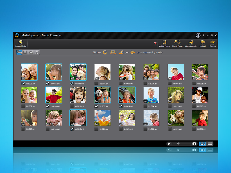Click the kid001.avi file name
Viewport: 231px width, 173px height.
tap(31, 84)
